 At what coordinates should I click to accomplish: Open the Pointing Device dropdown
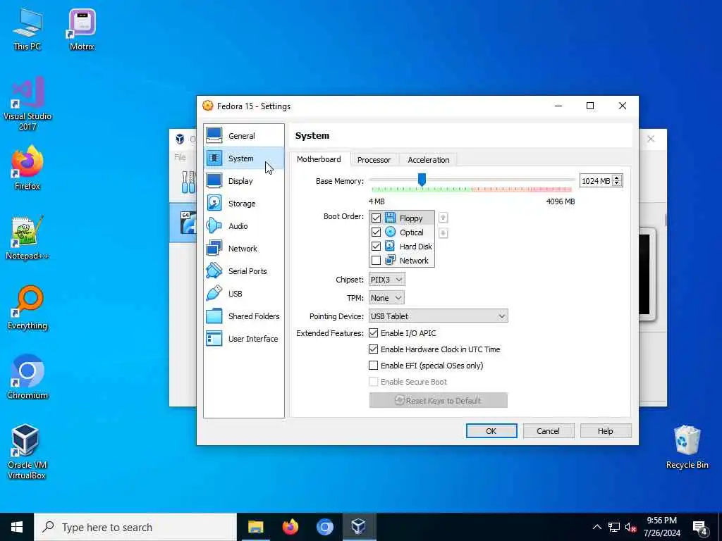point(439,316)
